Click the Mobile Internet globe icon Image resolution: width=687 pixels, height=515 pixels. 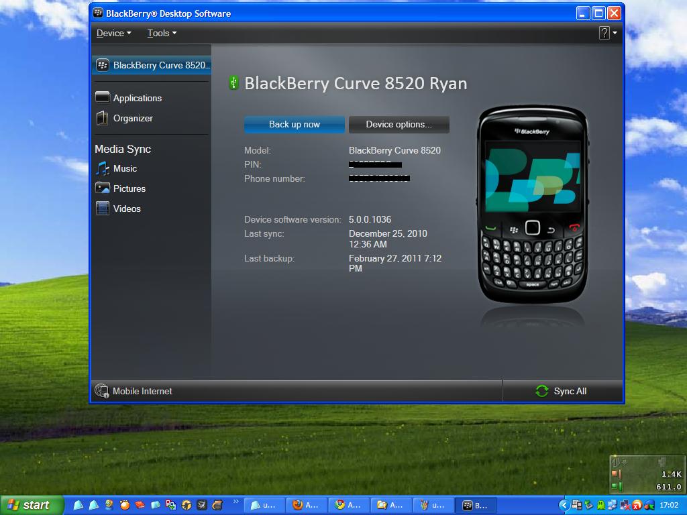[102, 391]
